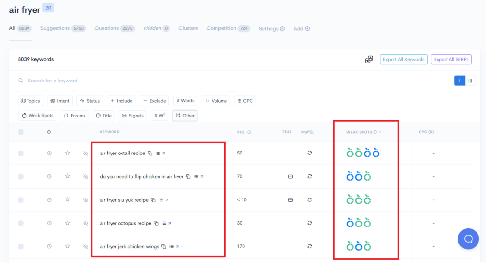
Task: Refresh weak spots for air fryer siu yuk recipe
Action: pyautogui.click(x=309, y=200)
